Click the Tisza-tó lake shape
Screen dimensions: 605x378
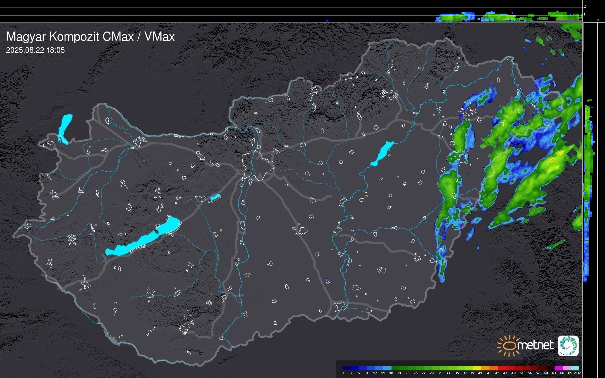point(382,153)
